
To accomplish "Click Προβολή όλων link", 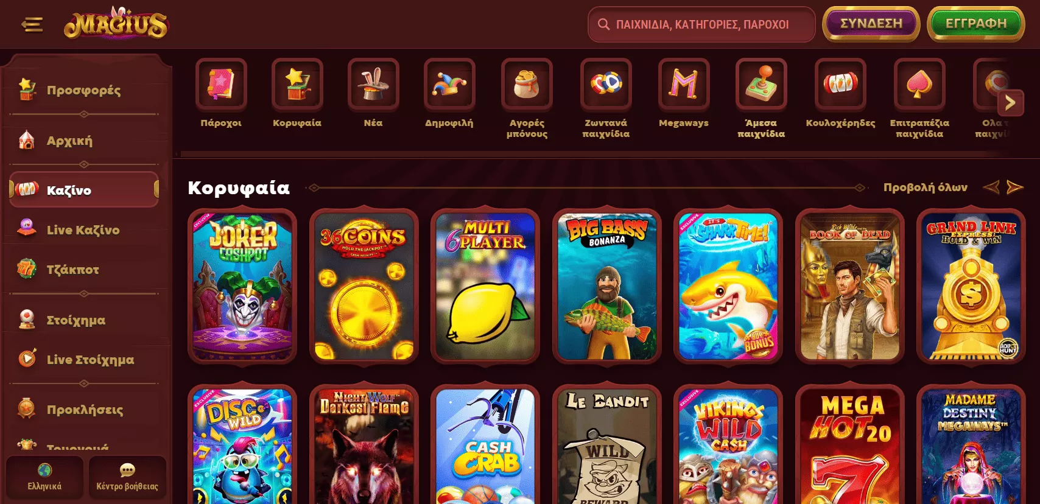I will [x=926, y=187].
